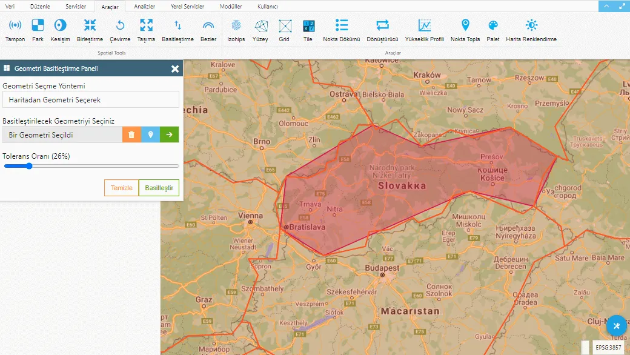Close the Geometri Basitleştirme panel
630x355 pixels.
click(x=175, y=68)
